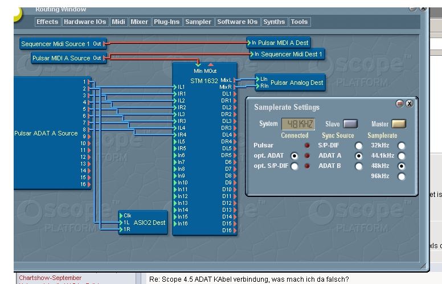
Task: Set samplerate to 44.1kHz
Action: coord(402,156)
